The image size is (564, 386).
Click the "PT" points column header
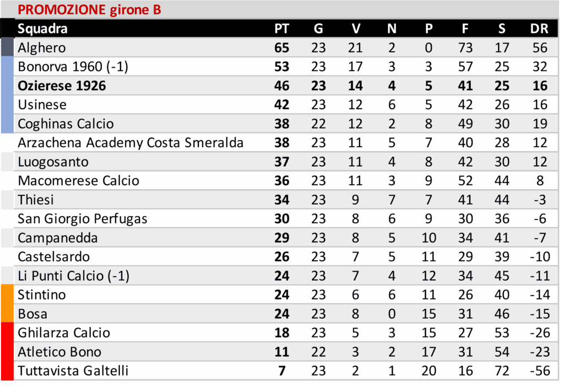(281, 29)
